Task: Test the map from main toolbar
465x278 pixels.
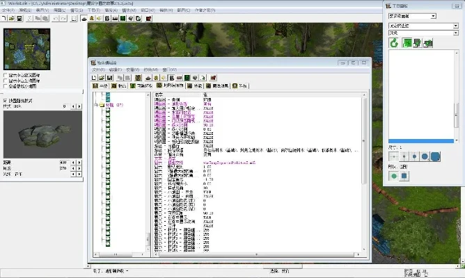Action: coord(148,18)
